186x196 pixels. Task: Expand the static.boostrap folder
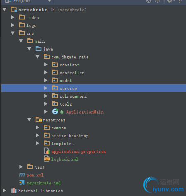tap(38, 136)
